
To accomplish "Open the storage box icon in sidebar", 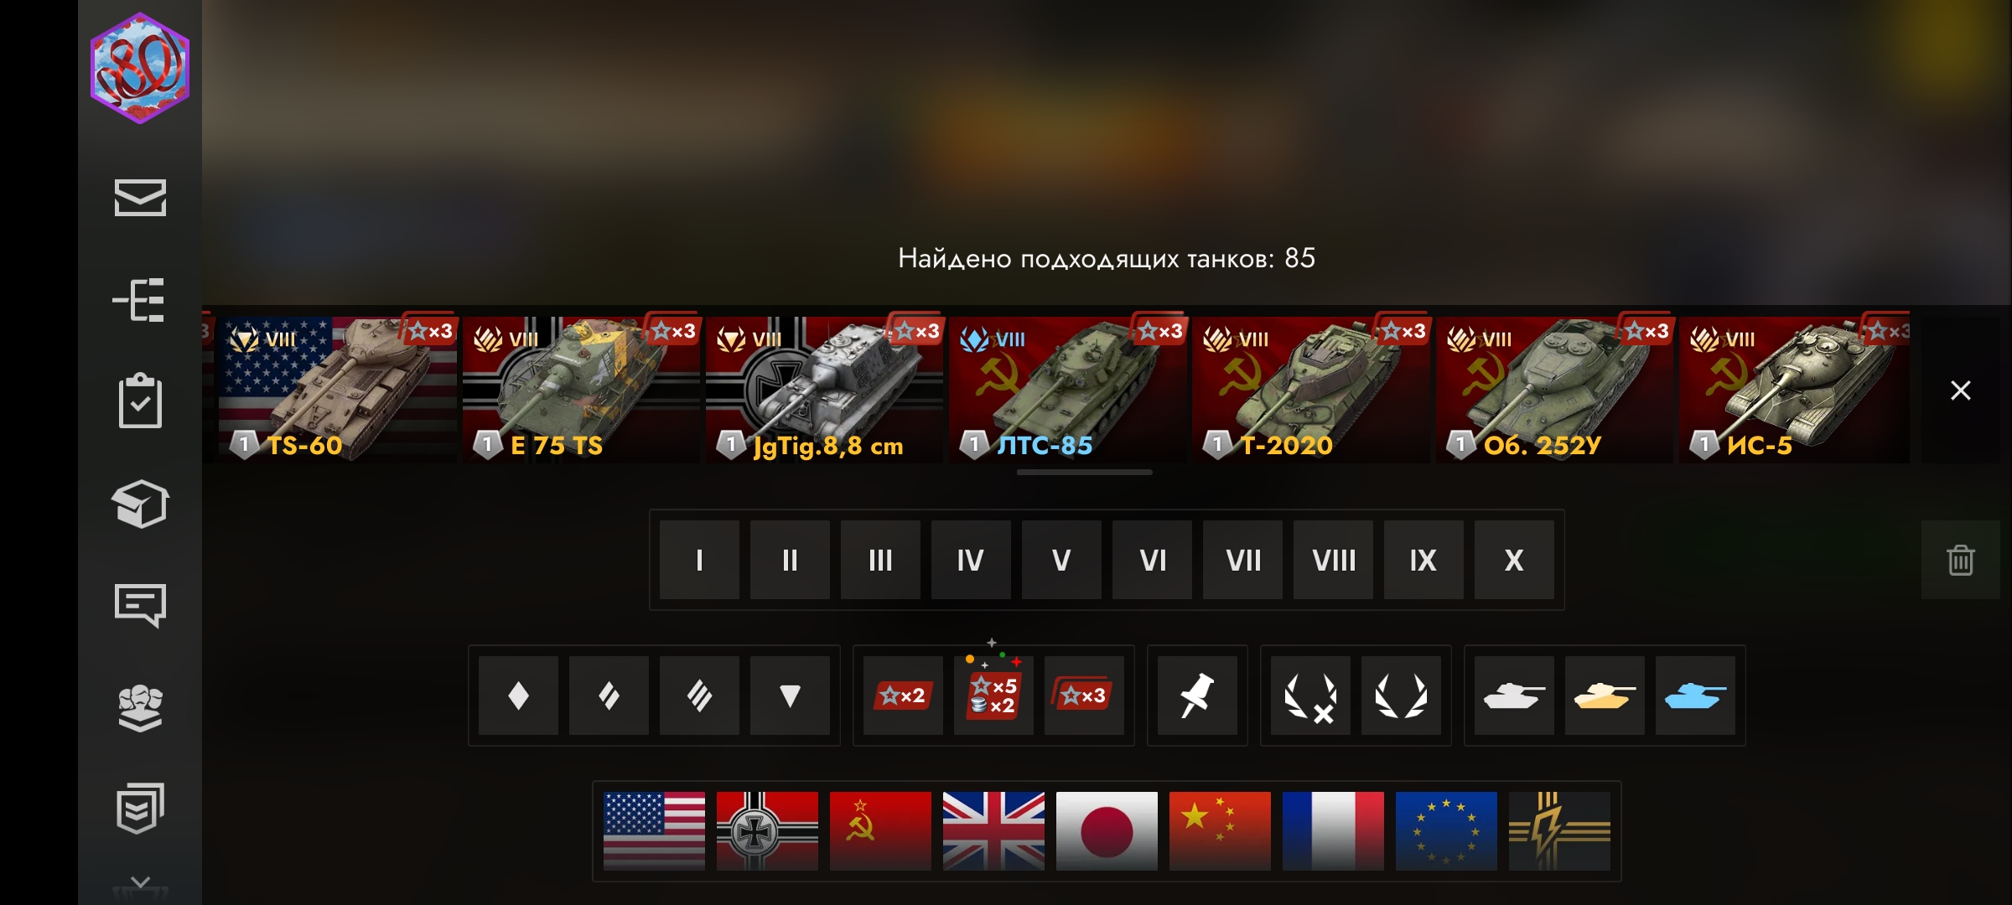I will [140, 504].
